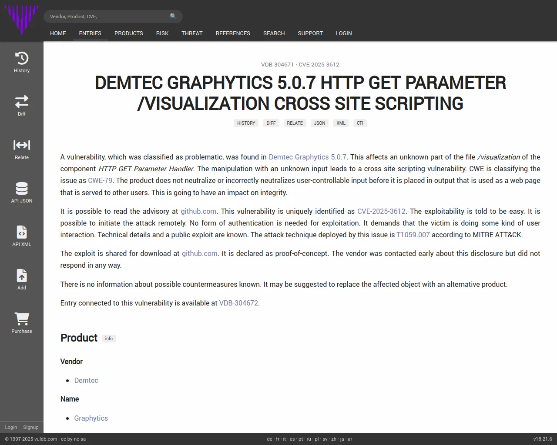
Task: Click the Product info badge
Action: coord(109,339)
